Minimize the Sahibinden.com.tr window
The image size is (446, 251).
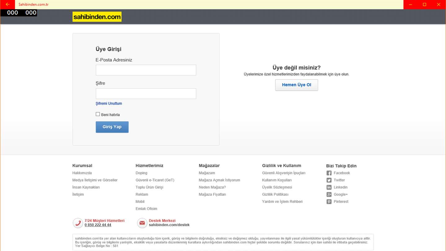tap(410, 4)
